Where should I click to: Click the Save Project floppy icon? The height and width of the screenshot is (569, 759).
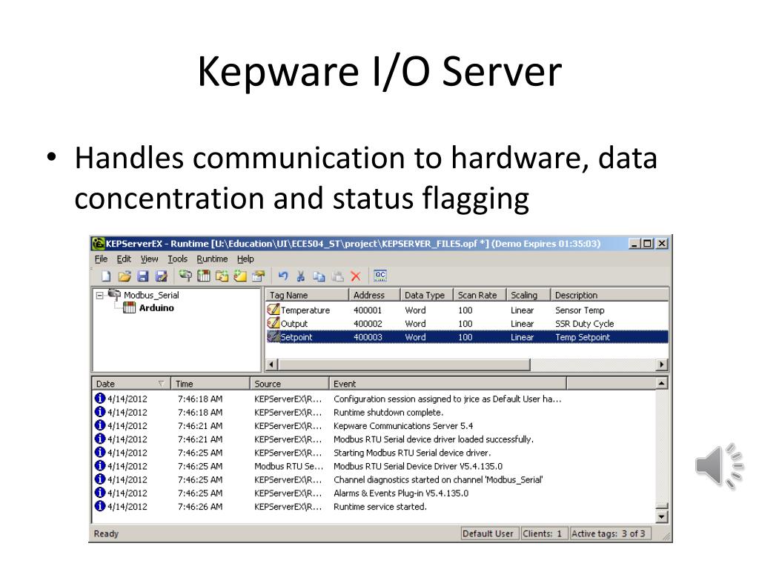[143, 276]
